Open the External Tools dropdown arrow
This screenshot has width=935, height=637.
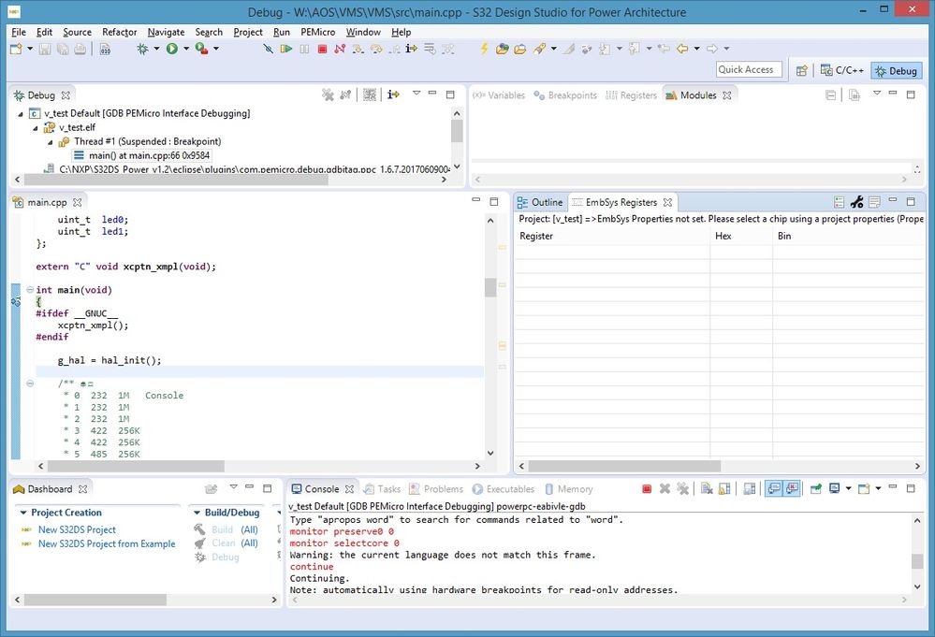216,49
